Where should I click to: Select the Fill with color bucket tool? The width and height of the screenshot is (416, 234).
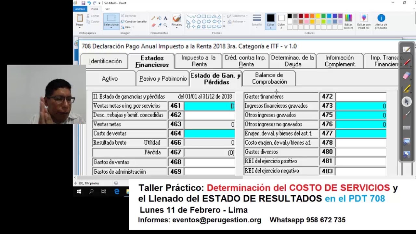(x=159, y=19)
